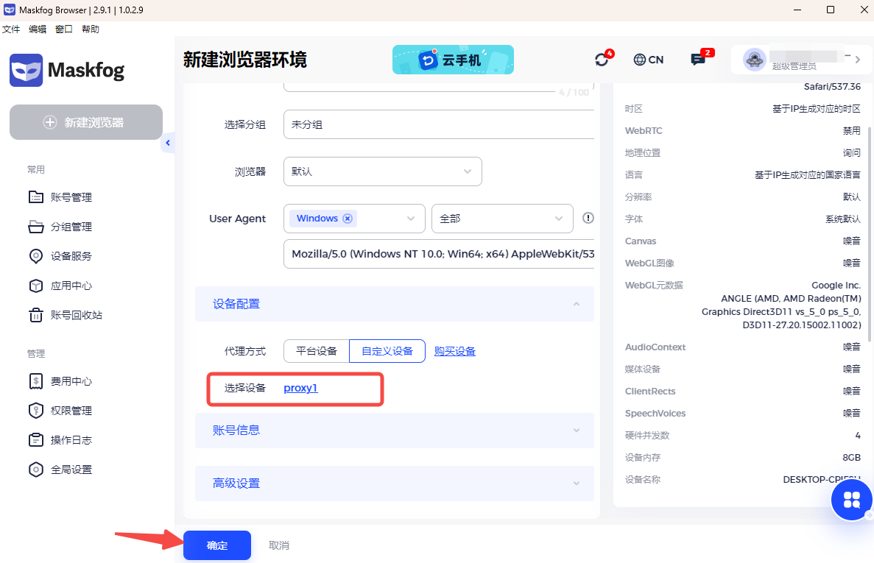This screenshot has height=563, width=874.
Task: Click the 新建浏览器环境 page title
Action: coord(245,60)
